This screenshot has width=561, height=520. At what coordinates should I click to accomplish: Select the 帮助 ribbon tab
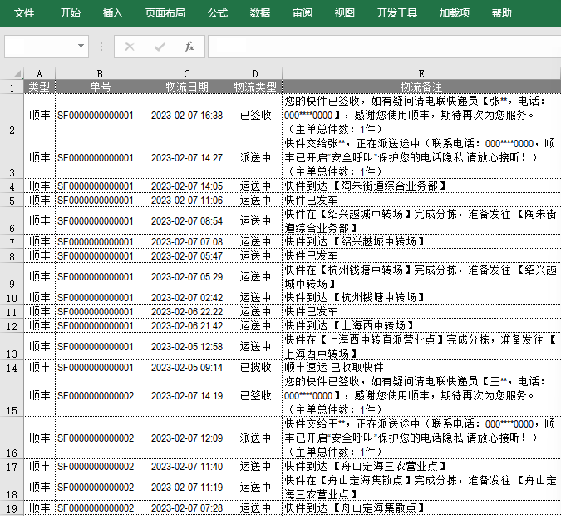tap(502, 13)
